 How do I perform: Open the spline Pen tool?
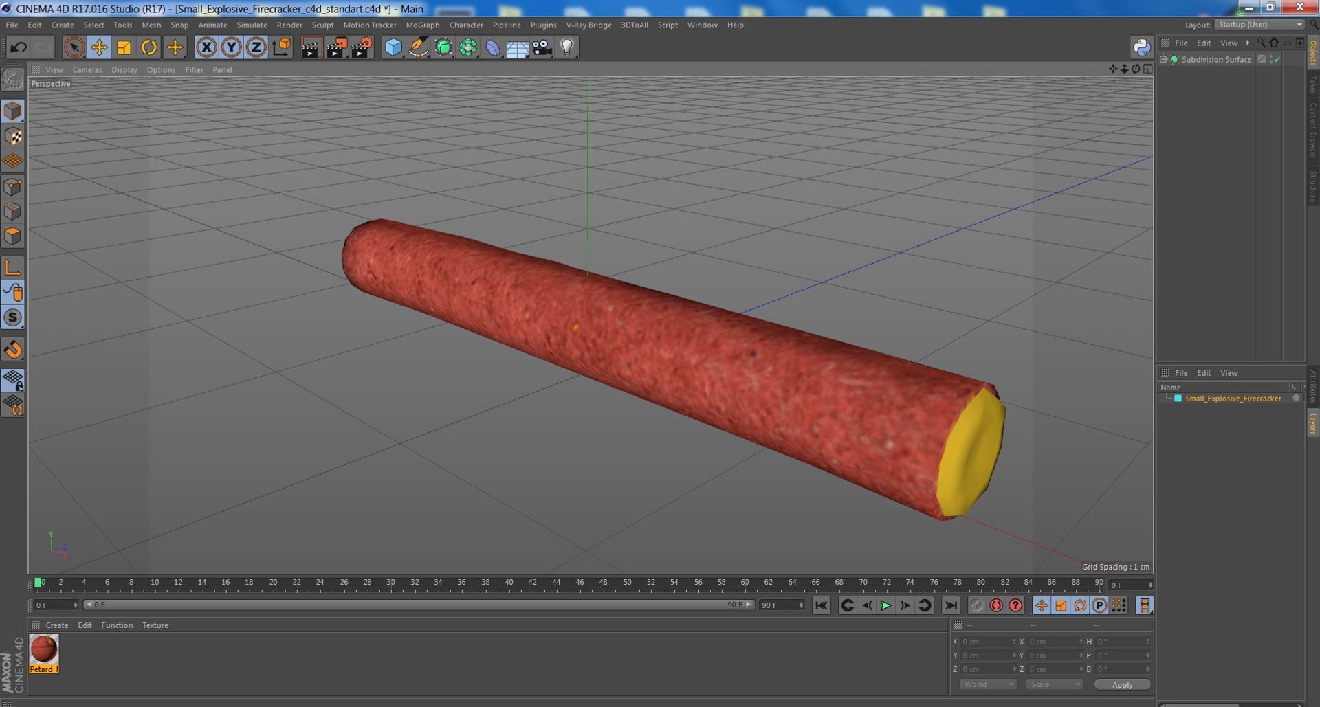pos(418,47)
